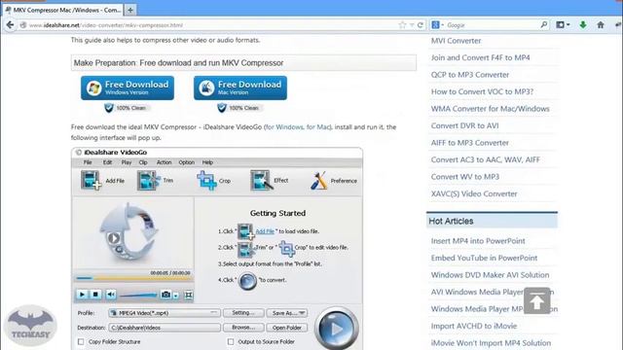The image size is (623, 350).
Task: Open the search engine selector icon
Action: (437, 25)
